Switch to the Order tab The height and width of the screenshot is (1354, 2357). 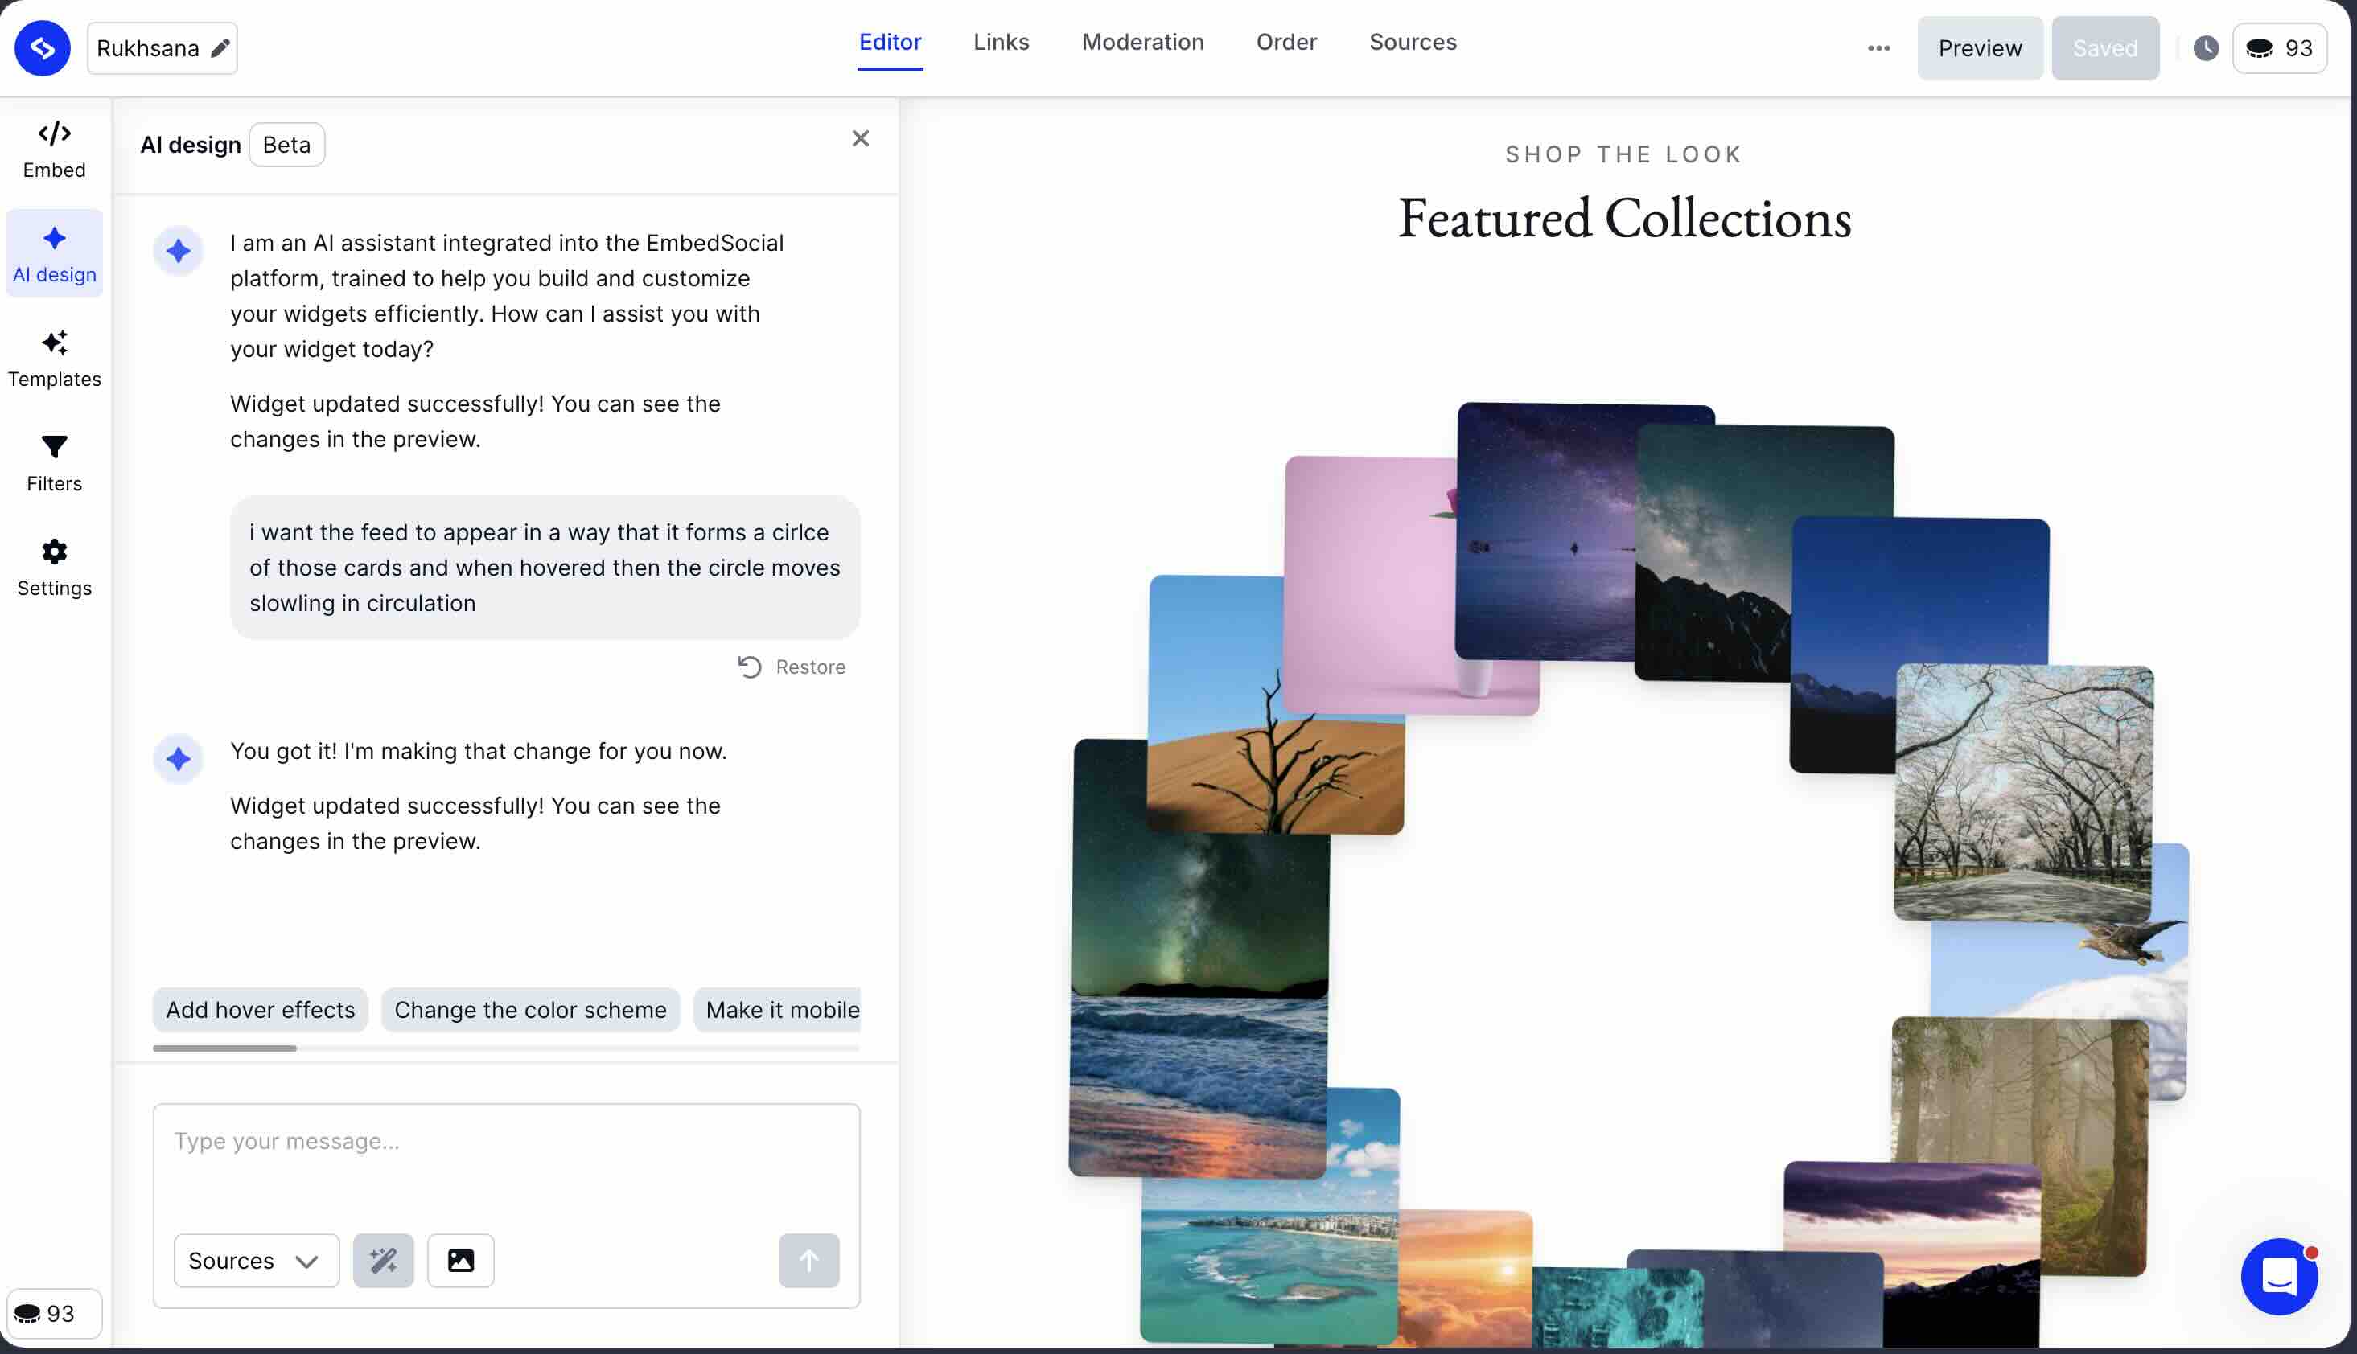[x=1286, y=43]
